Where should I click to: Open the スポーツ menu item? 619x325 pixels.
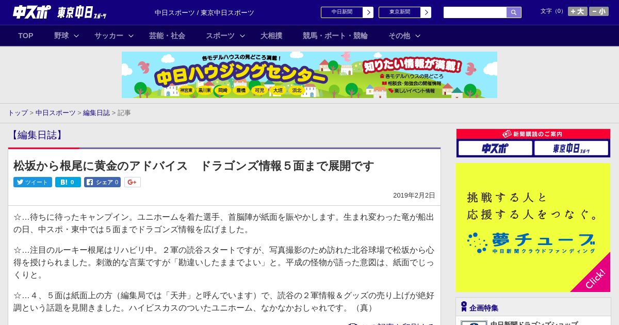coord(220,36)
